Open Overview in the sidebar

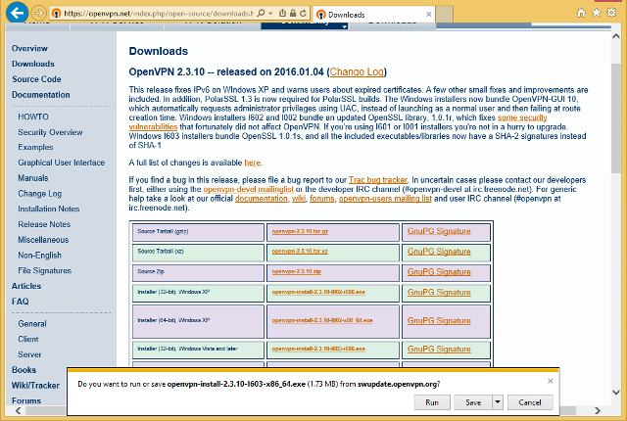pos(29,48)
